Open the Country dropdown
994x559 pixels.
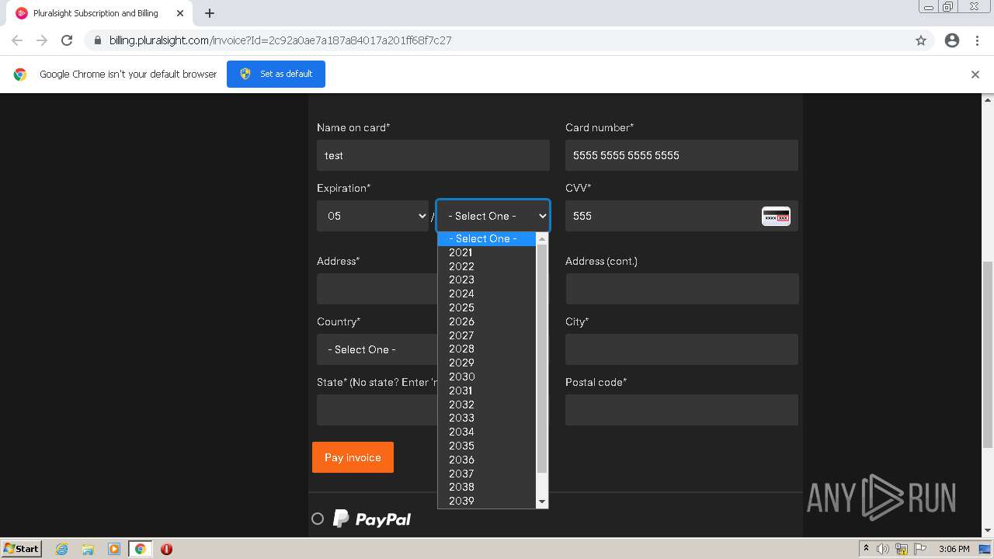point(377,349)
